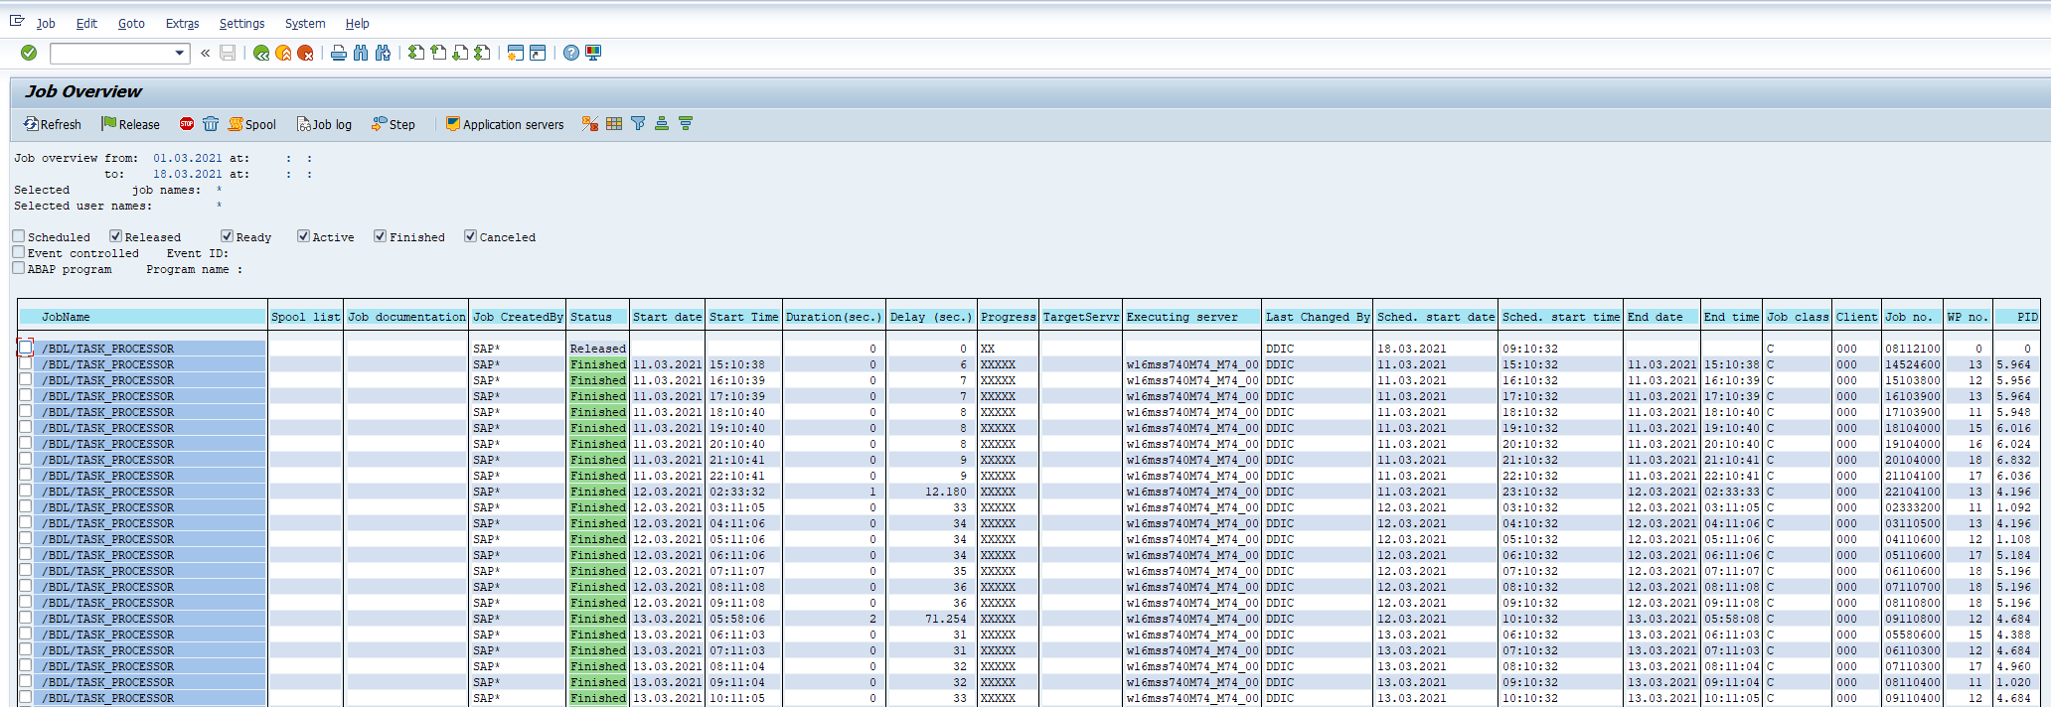
Task: Click the green Back arrow icon
Action: 261,54
